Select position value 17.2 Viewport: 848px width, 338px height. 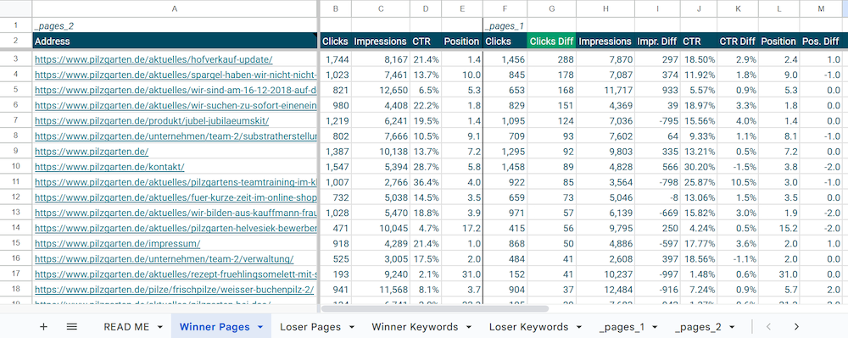[462, 229]
